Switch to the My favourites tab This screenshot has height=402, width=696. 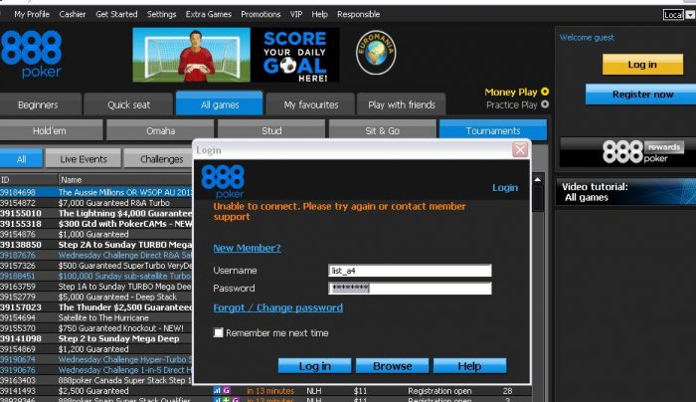coord(310,104)
